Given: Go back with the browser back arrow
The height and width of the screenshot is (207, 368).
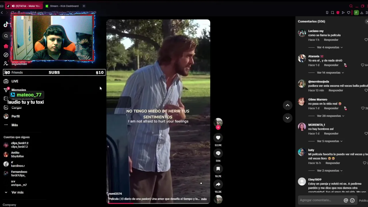Looking at the screenshot, I should coord(2,13).
